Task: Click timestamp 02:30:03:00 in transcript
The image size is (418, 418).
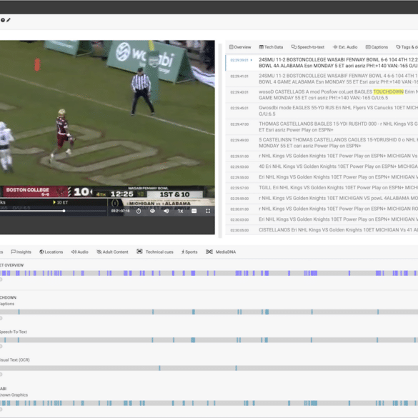Action: click(x=239, y=219)
